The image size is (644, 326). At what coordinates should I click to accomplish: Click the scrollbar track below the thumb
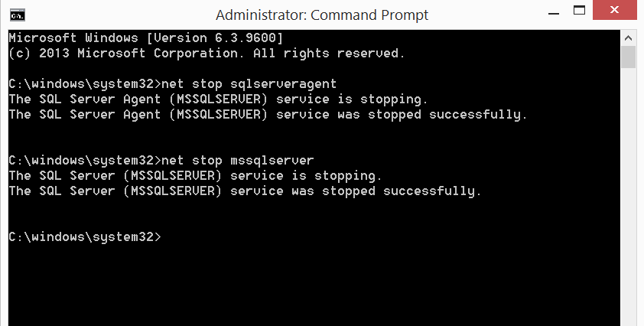[x=628, y=197]
